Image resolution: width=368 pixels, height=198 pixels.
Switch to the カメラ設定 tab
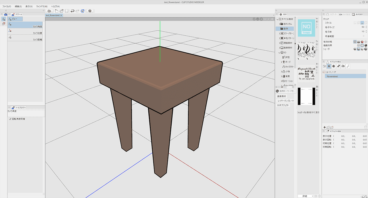[344, 14]
